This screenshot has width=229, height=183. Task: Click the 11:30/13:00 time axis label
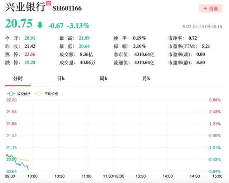(x=114, y=176)
